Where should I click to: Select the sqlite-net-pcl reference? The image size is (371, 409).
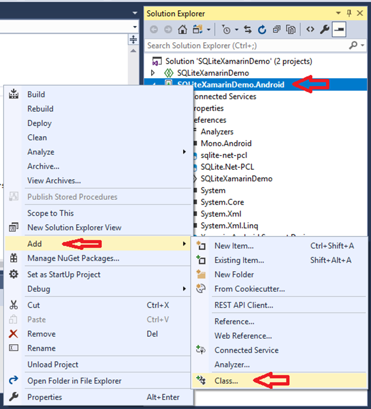pyautogui.click(x=224, y=155)
